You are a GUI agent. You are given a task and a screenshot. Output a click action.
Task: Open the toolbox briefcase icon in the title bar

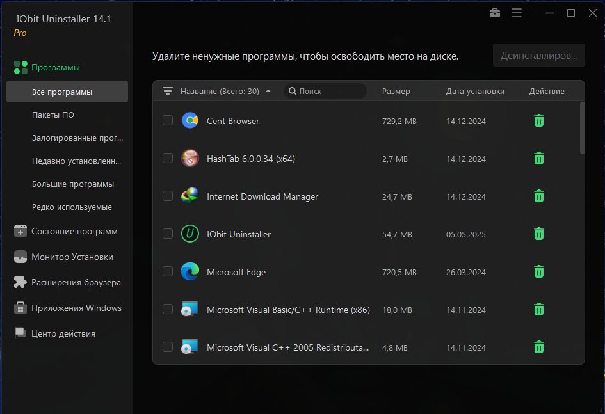click(495, 13)
